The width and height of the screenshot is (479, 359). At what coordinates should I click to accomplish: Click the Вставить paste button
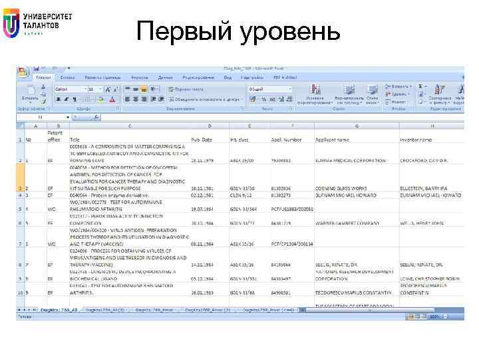click(x=30, y=94)
